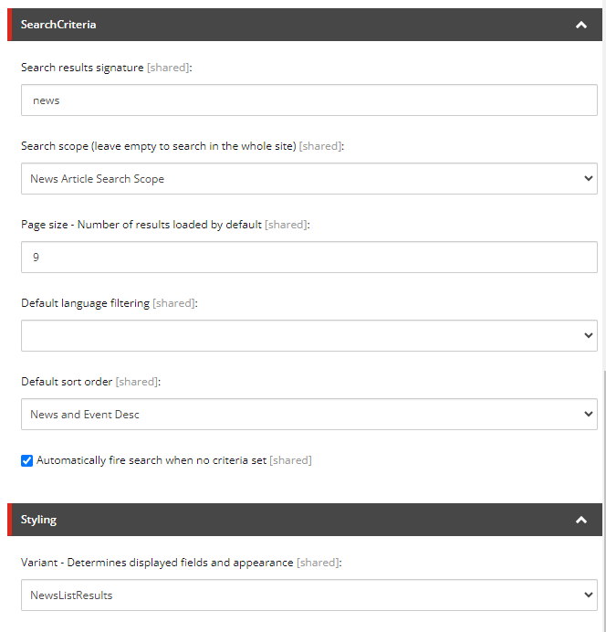This screenshot has height=632, width=606.
Task: Collapse the Styling section using its chevron
Action: click(581, 520)
